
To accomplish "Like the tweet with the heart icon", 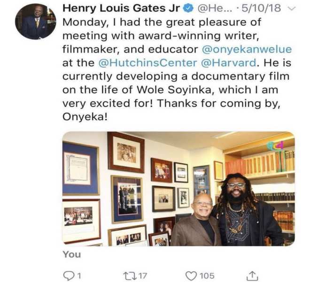I will [x=191, y=275].
